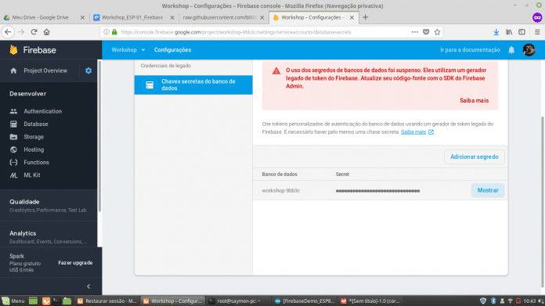Screen dimensions: 545x306
Task: Click the Firebase flame logo
Action: pos(13,50)
